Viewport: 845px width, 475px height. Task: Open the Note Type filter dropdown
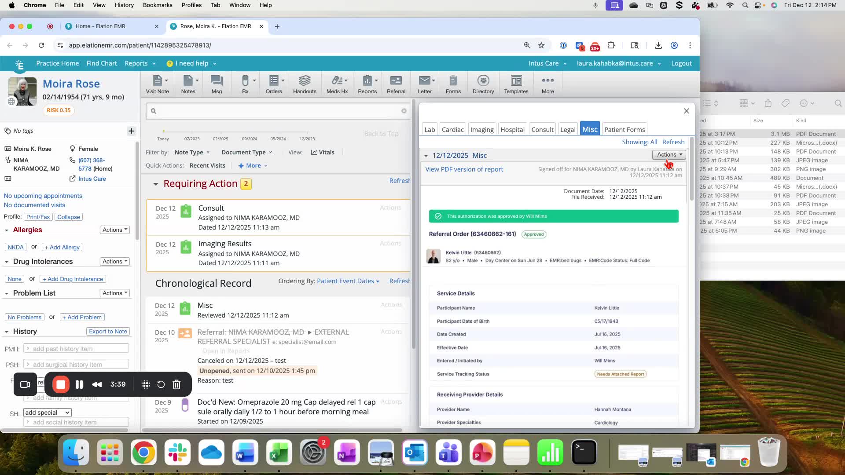pos(192,152)
